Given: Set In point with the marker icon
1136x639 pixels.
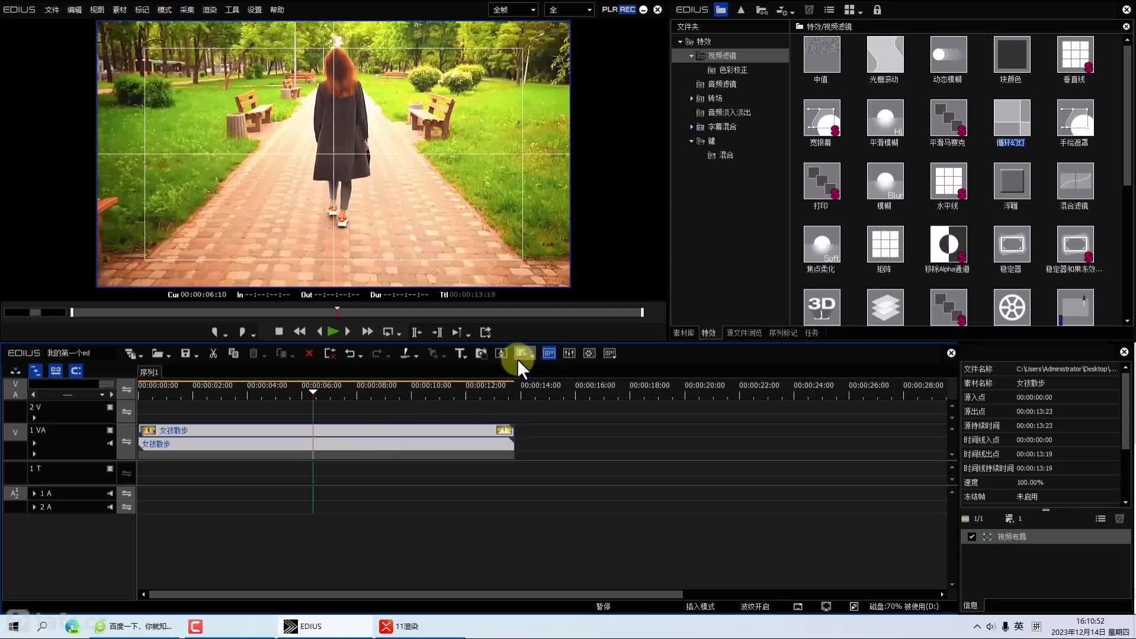Looking at the screenshot, I should click(x=215, y=332).
